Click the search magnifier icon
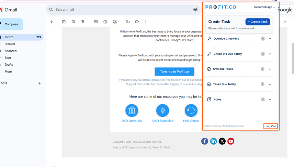Viewport: 294px width, 167px height. tap(51, 10)
